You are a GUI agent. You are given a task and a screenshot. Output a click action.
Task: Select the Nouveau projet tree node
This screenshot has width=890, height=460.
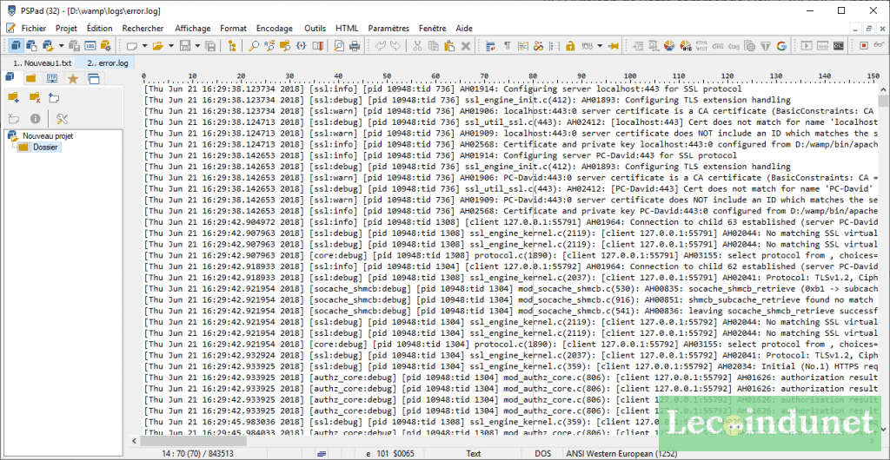point(48,136)
